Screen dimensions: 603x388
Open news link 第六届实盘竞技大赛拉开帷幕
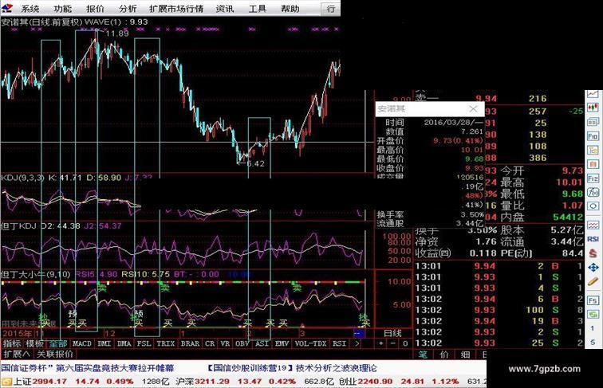[x=115, y=368]
